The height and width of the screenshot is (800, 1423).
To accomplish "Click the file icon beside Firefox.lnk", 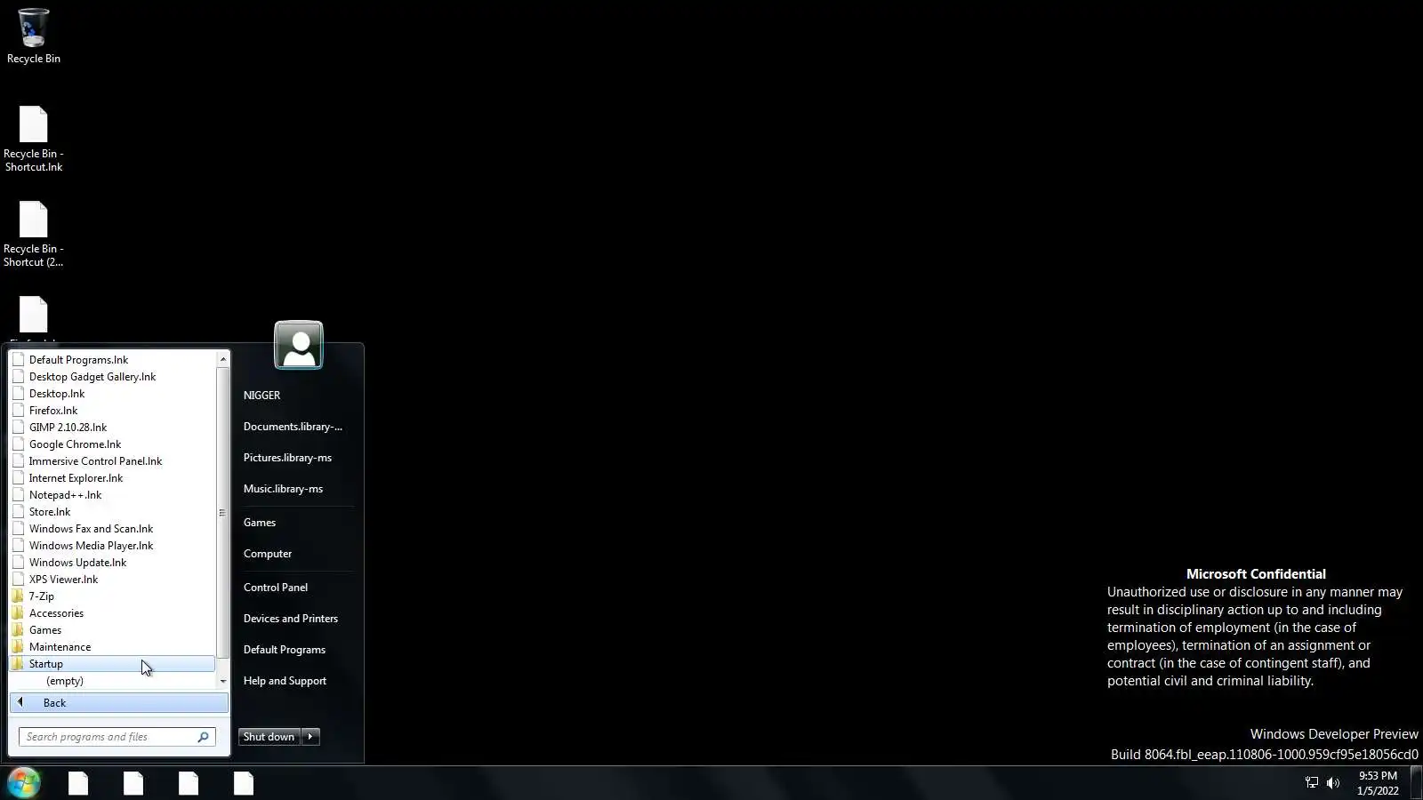I will [18, 411].
